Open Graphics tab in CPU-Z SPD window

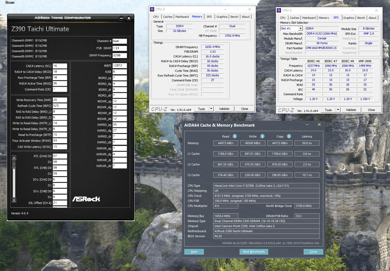tap(349, 18)
